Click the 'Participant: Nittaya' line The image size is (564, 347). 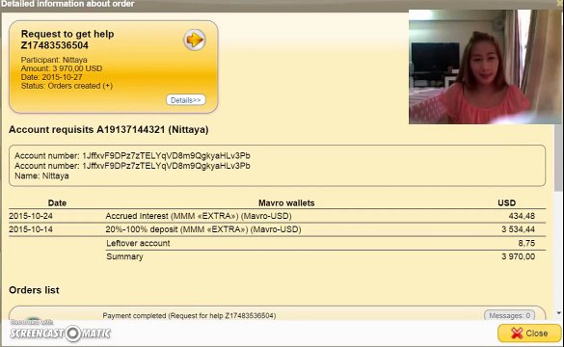pyautogui.click(x=54, y=60)
